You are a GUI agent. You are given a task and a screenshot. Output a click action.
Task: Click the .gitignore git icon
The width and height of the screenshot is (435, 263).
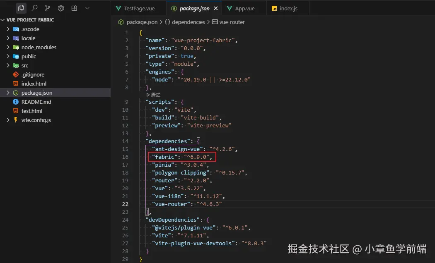tap(16, 74)
